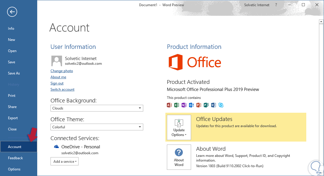Click the OneNote product icon
This screenshot has width=324, height=176.
pos(184,105)
